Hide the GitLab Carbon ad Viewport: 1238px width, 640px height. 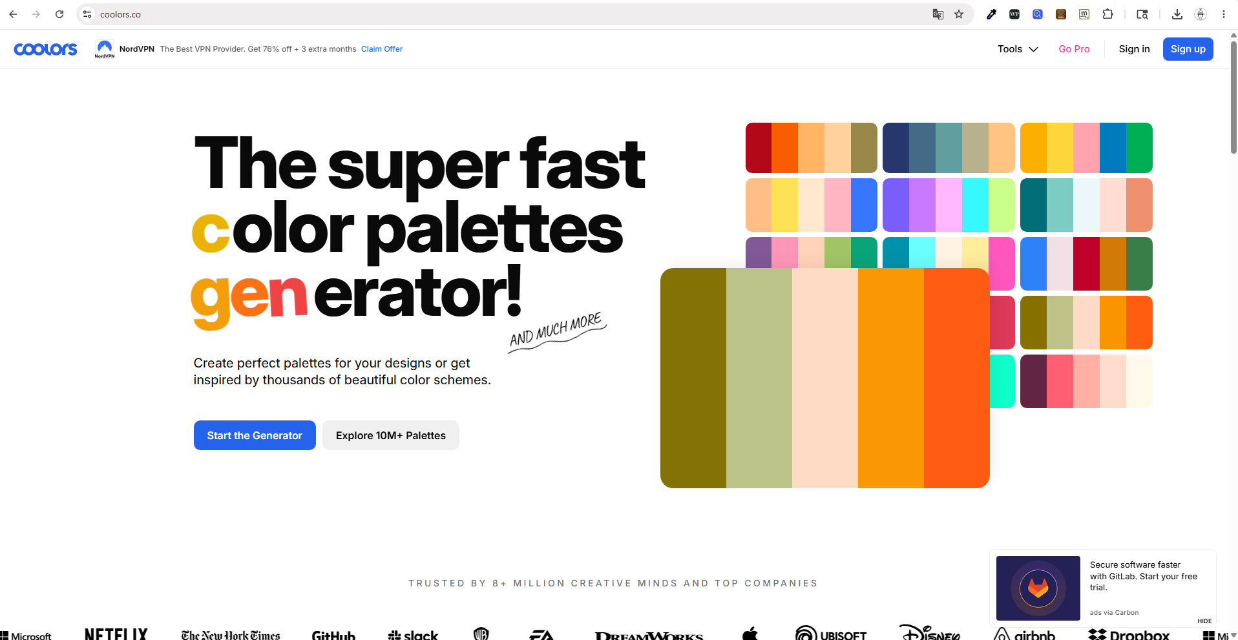pyautogui.click(x=1204, y=621)
